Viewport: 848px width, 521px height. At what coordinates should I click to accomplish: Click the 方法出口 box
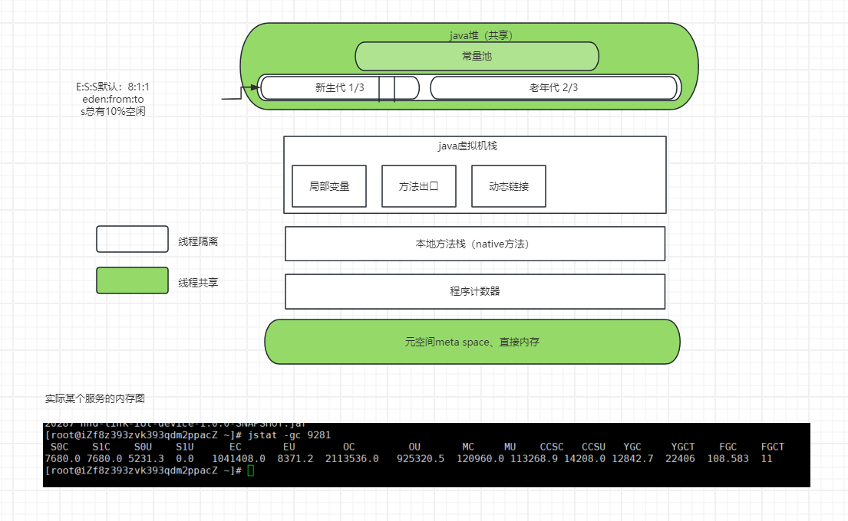[x=418, y=186]
